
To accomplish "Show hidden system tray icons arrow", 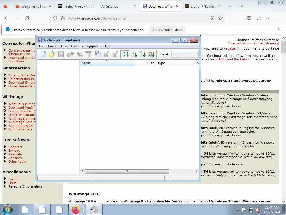I will tap(237, 210).
